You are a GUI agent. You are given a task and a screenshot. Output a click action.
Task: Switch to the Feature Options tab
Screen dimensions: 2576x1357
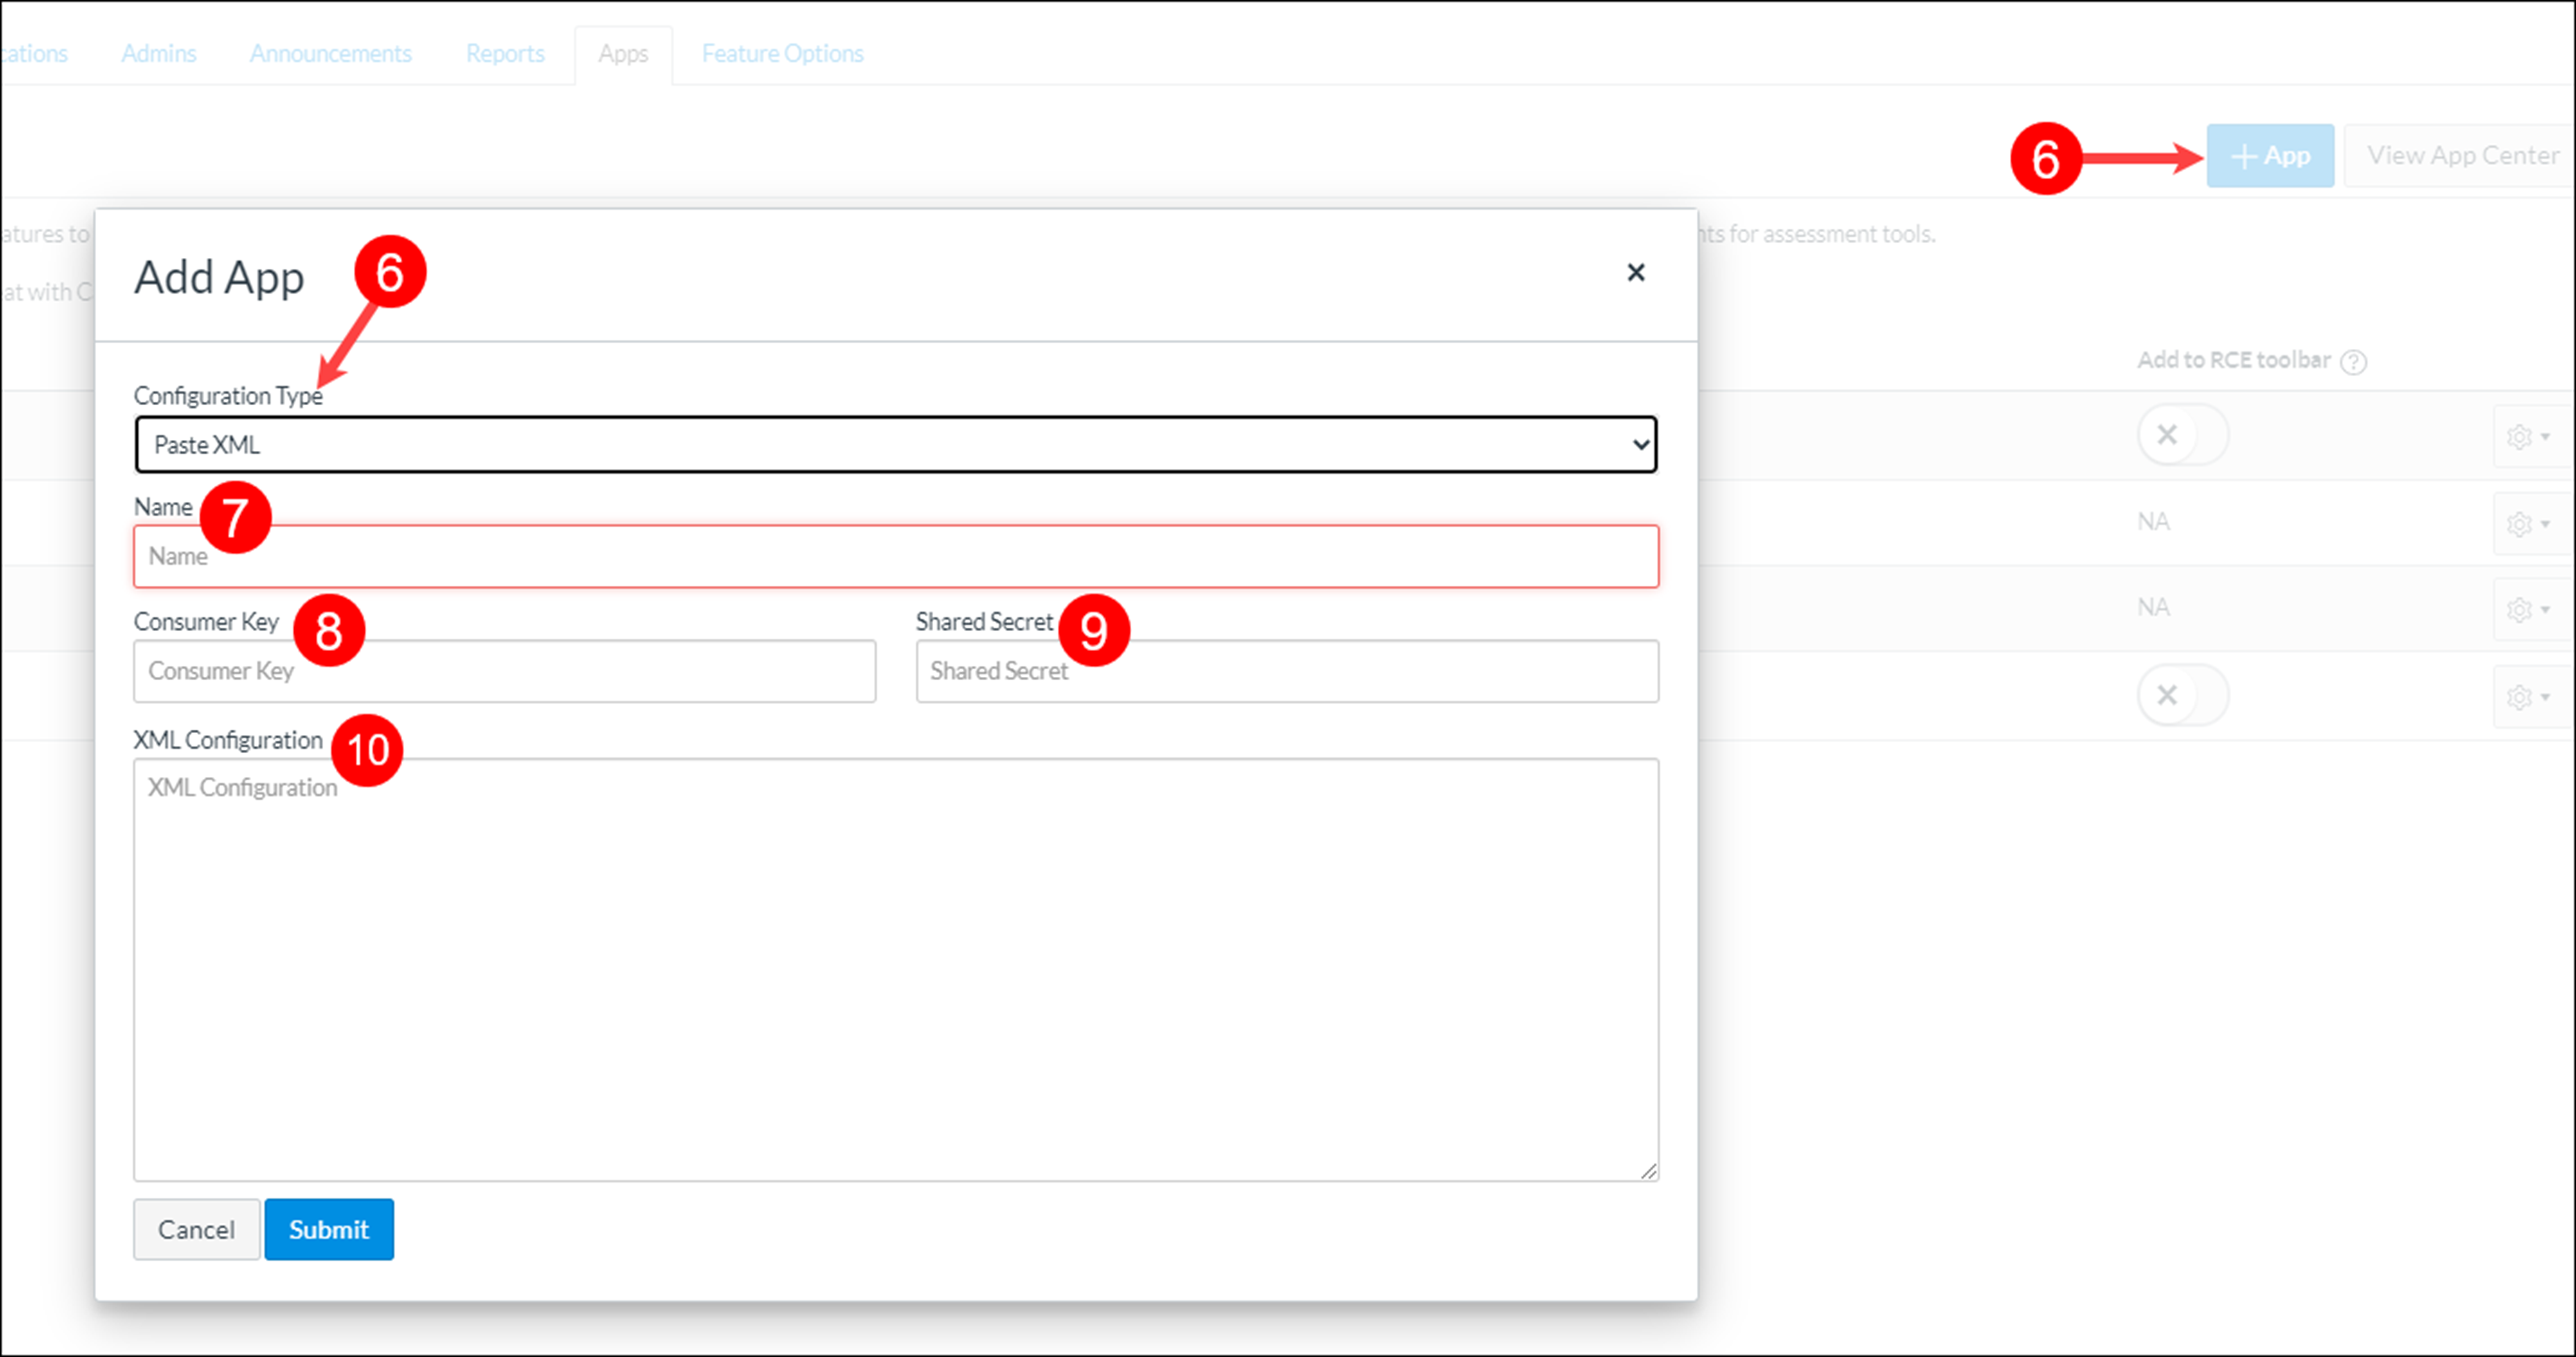tap(782, 54)
